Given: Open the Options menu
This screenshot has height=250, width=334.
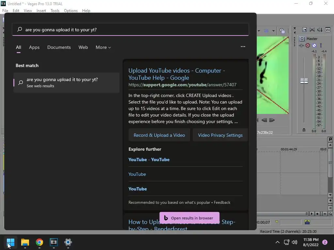Looking at the screenshot, I should coord(71,11).
